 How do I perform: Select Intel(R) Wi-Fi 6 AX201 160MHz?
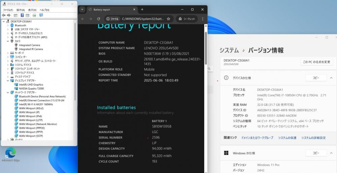point(36,104)
